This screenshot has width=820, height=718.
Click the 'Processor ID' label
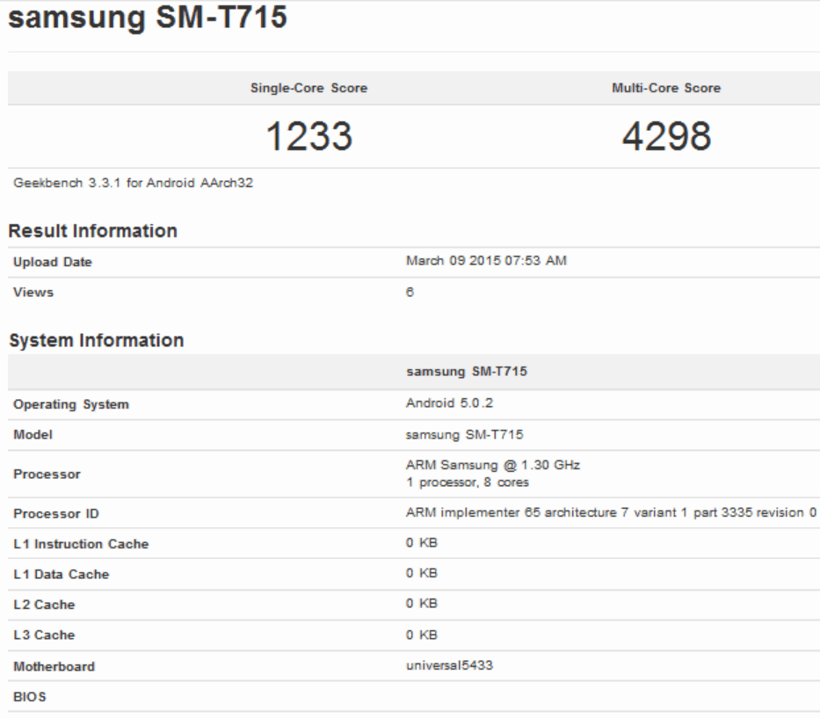tap(56, 513)
